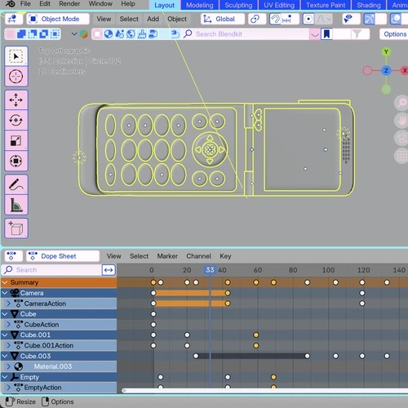
Task: Toggle snapping magnet
Action: (x=275, y=19)
